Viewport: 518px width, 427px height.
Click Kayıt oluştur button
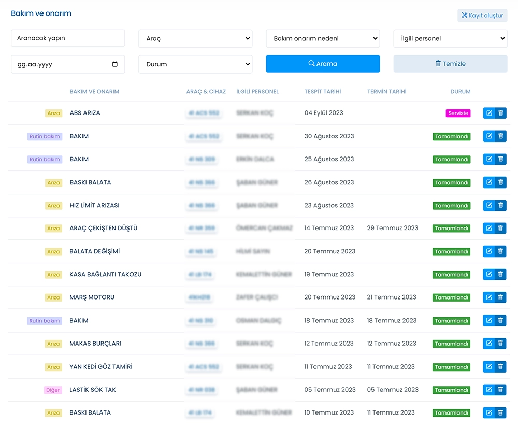(482, 16)
